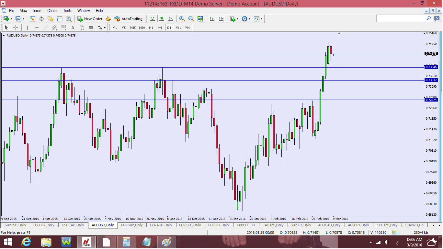The width and height of the screenshot is (443, 249).
Task: Open the Charts menu
Action: (x=52, y=11)
